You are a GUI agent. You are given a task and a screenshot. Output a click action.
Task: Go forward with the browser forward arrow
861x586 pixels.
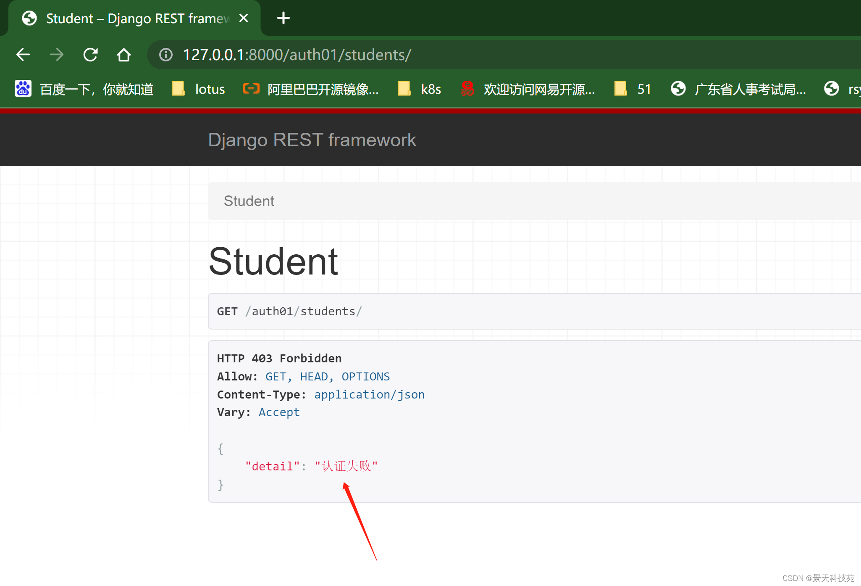point(57,55)
